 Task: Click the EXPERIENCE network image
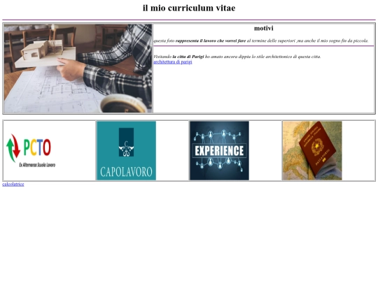(219, 151)
